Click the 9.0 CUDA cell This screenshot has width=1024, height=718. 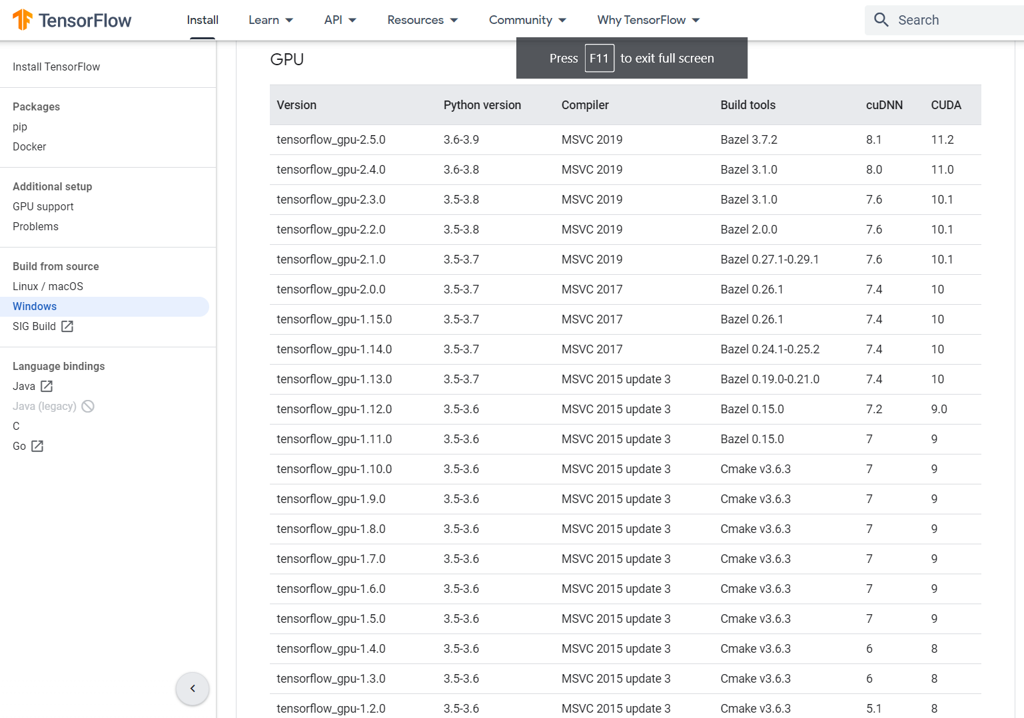(939, 409)
